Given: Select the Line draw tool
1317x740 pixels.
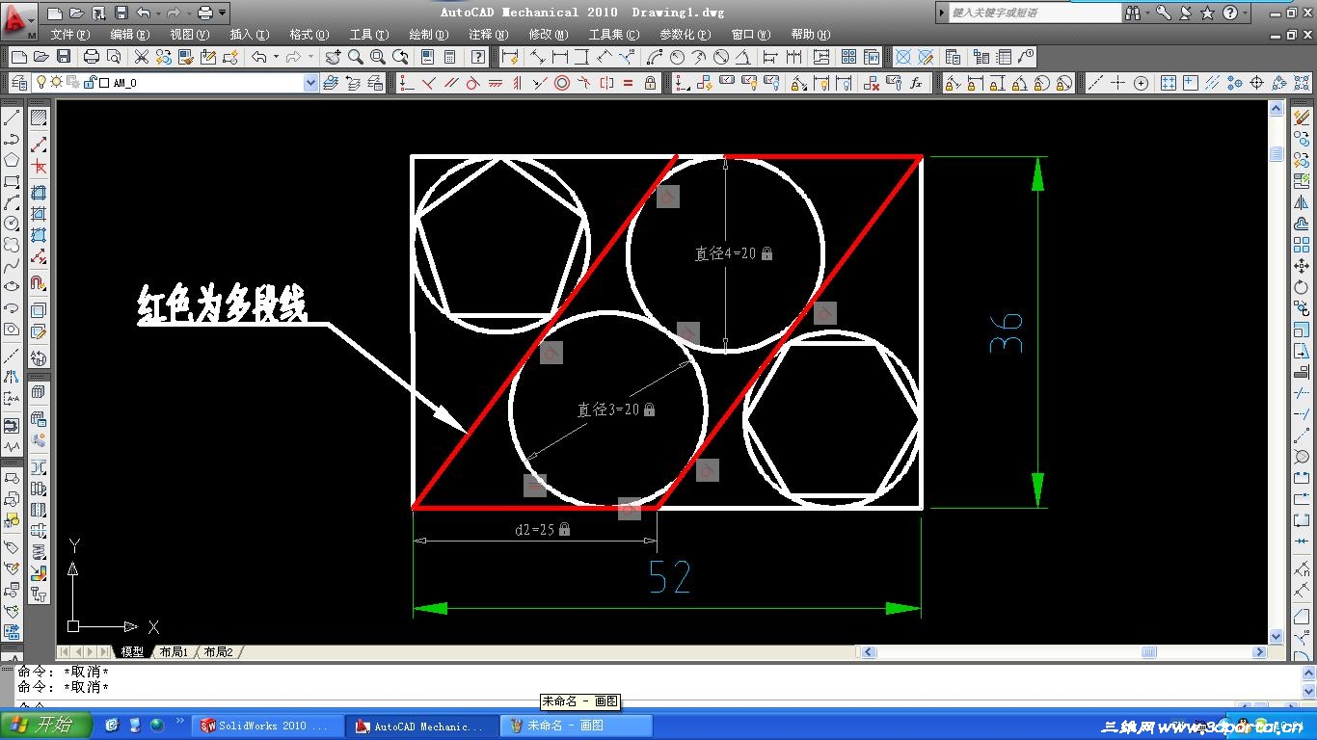Looking at the screenshot, I should (x=12, y=119).
